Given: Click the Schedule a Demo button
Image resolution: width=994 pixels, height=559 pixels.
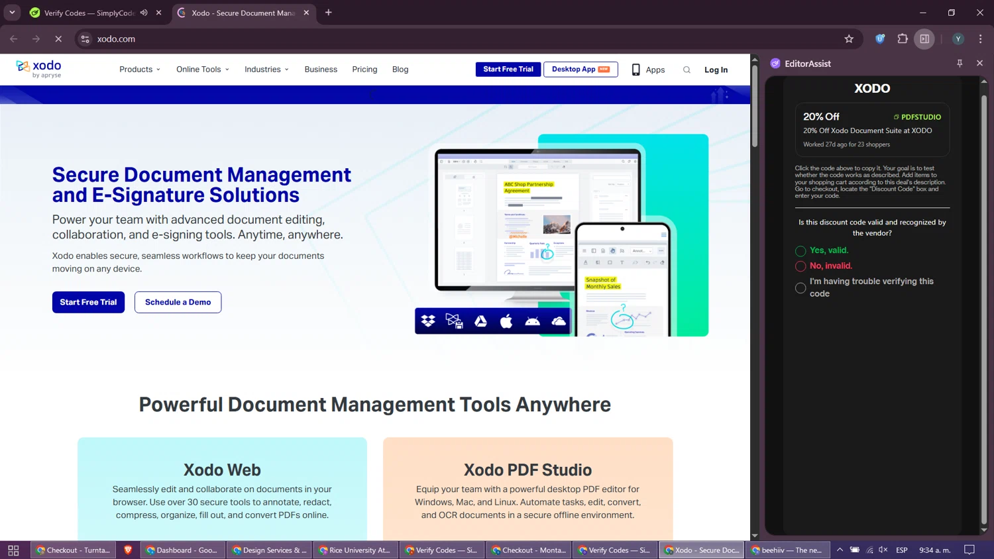Looking at the screenshot, I should [x=178, y=302].
